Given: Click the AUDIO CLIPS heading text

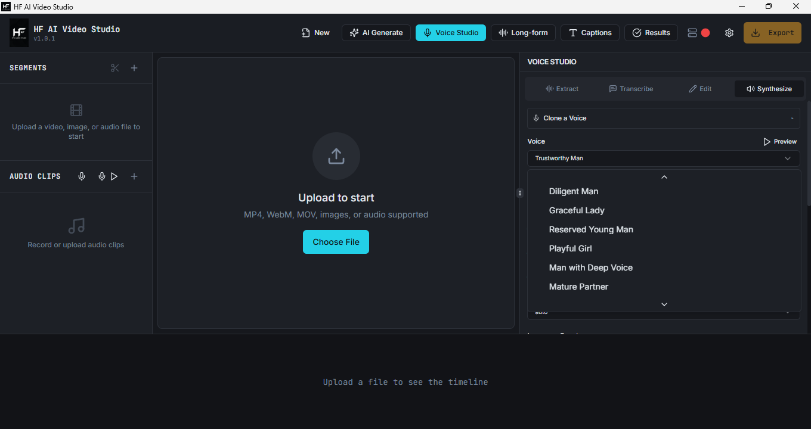Looking at the screenshot, I should (35, 176).
